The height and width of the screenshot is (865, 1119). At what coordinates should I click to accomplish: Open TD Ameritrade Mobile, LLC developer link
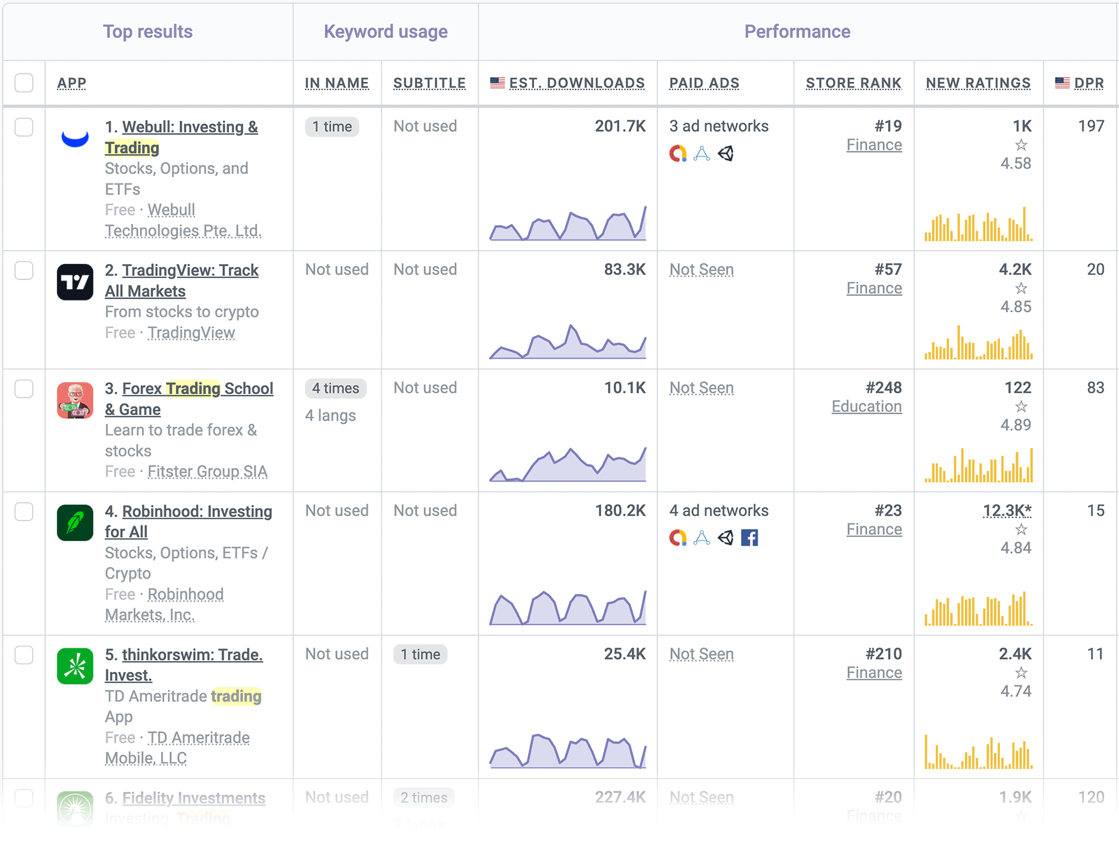click(x=177, y=748)
